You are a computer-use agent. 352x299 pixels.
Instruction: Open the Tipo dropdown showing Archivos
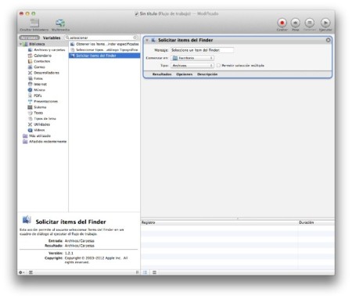point(192,66)
